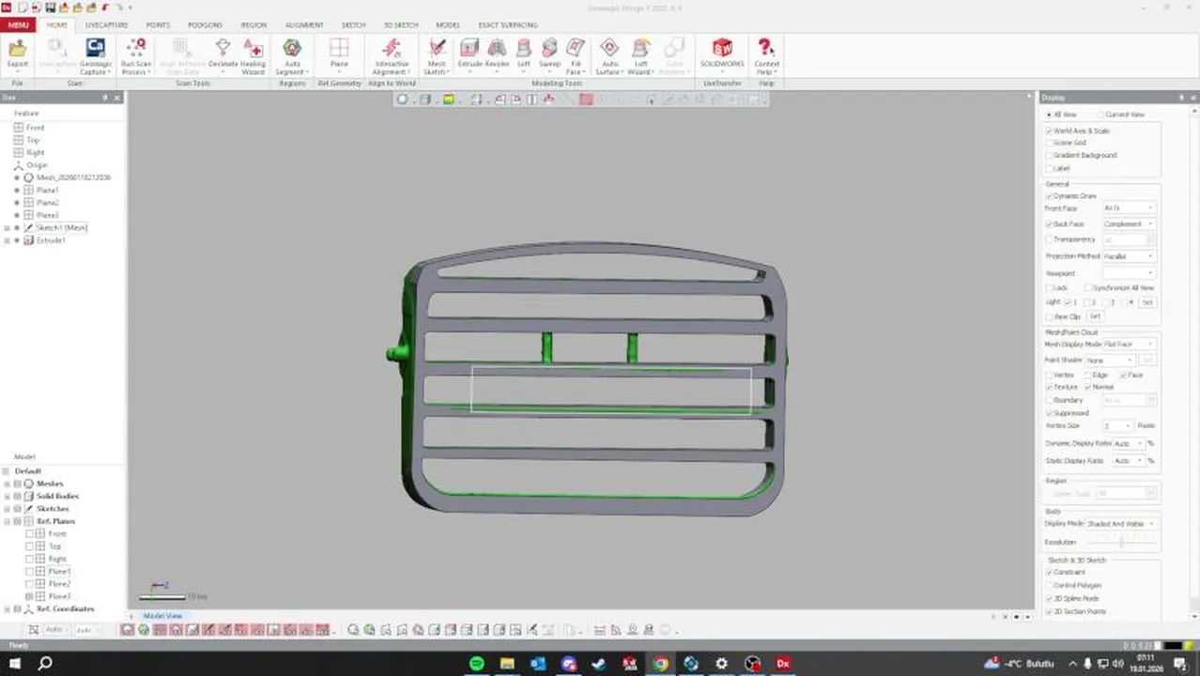This screenshot has height=676, width=1200.
Task: Run the Auto Surface tool
Action: click(x=609, y=56)
